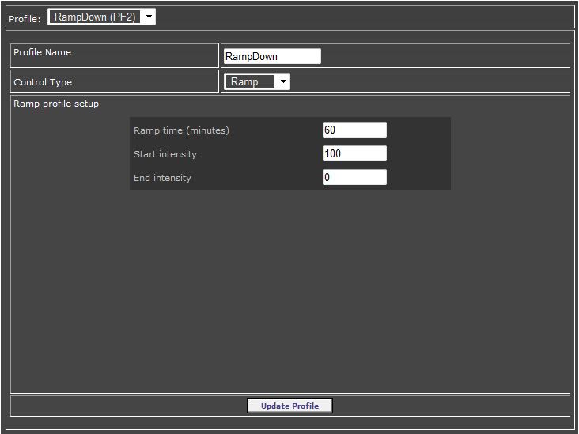Click the "Profile:" label at top

point(25,19)
